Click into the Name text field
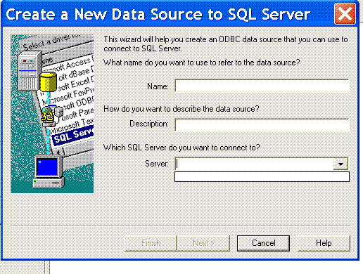363x274 pixels. 262,86
